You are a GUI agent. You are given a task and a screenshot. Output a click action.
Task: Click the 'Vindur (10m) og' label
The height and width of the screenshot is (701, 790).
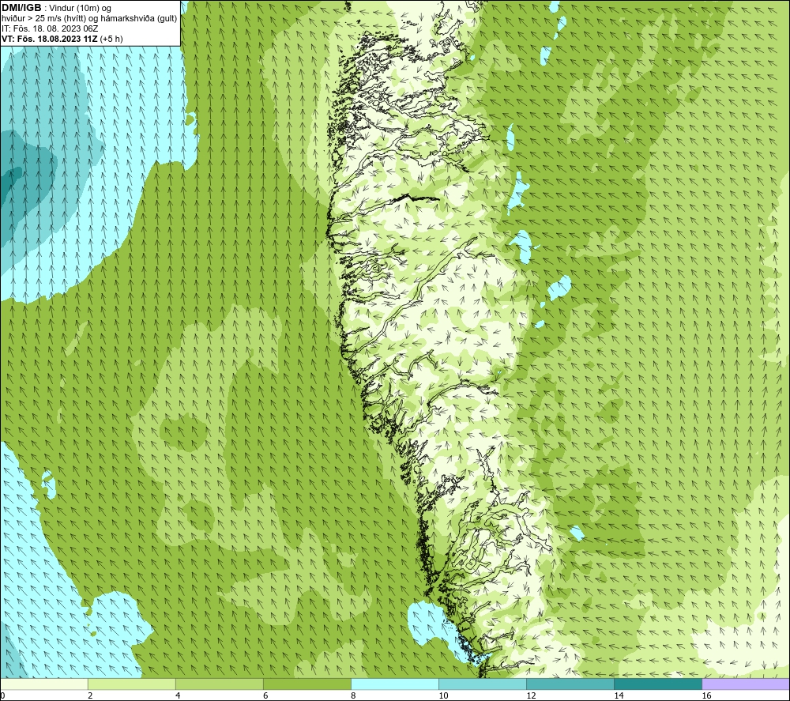click(80, 9)
